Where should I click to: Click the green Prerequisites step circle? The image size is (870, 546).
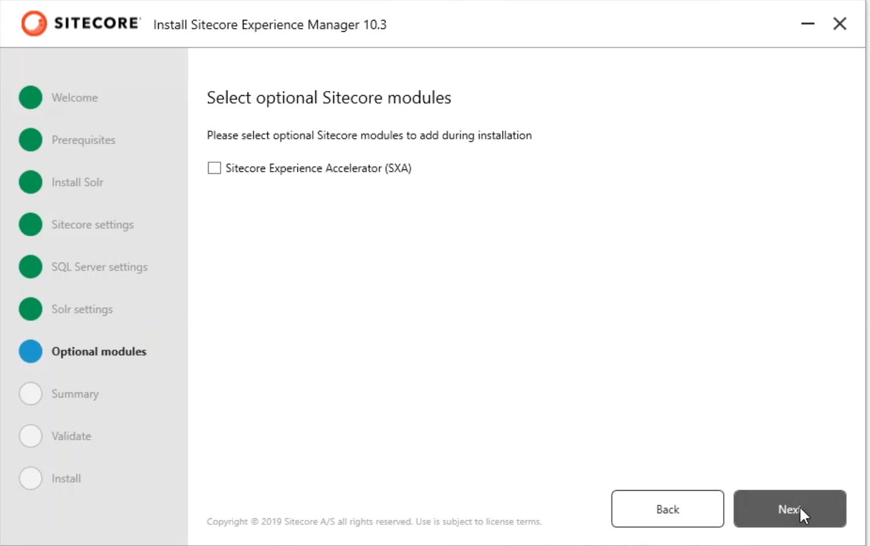click(31, 140)
